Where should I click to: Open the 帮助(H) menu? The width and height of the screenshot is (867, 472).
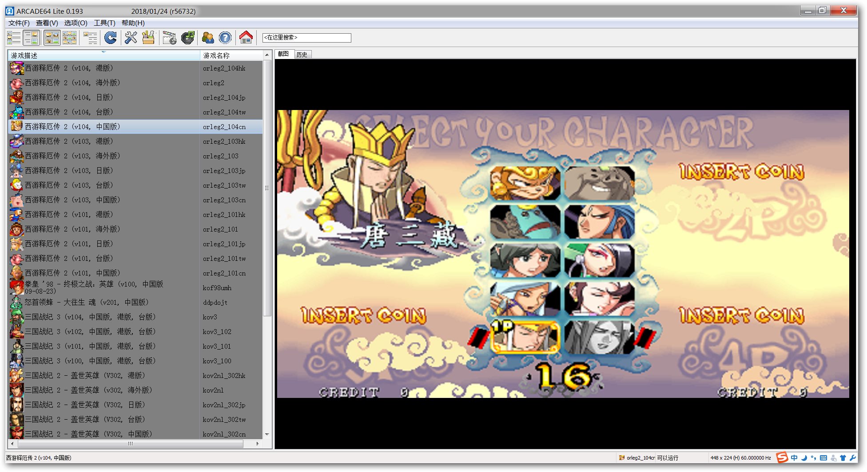(x=133, y=23)
